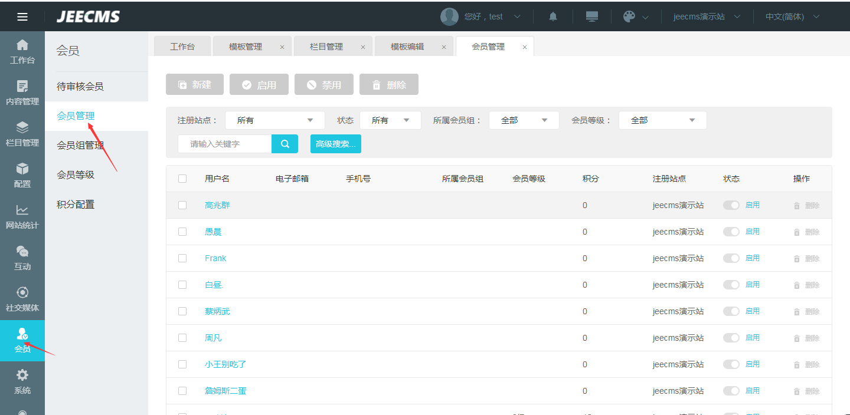
Task: Expand the 会员等级 dropdown
Action: pos(662,120)
